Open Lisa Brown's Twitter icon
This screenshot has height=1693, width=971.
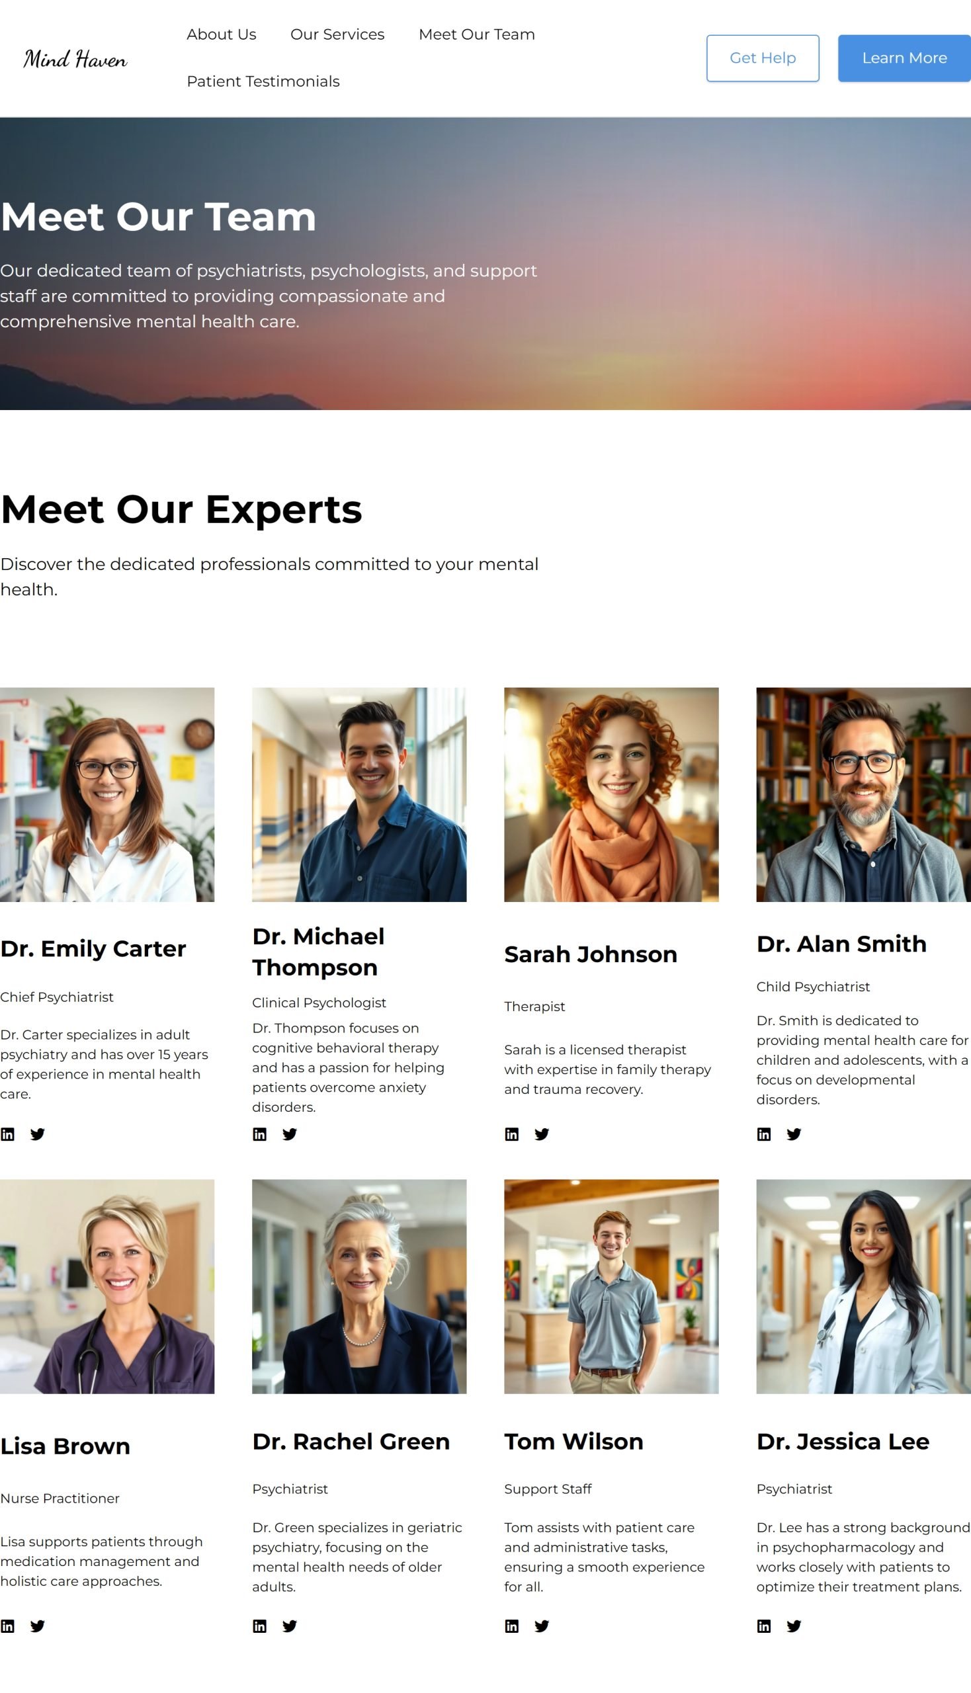(37, 1626)
